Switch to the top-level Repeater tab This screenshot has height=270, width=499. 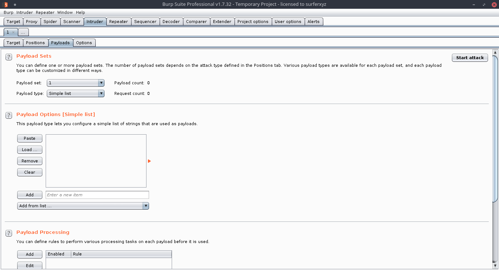pos(119,22)
